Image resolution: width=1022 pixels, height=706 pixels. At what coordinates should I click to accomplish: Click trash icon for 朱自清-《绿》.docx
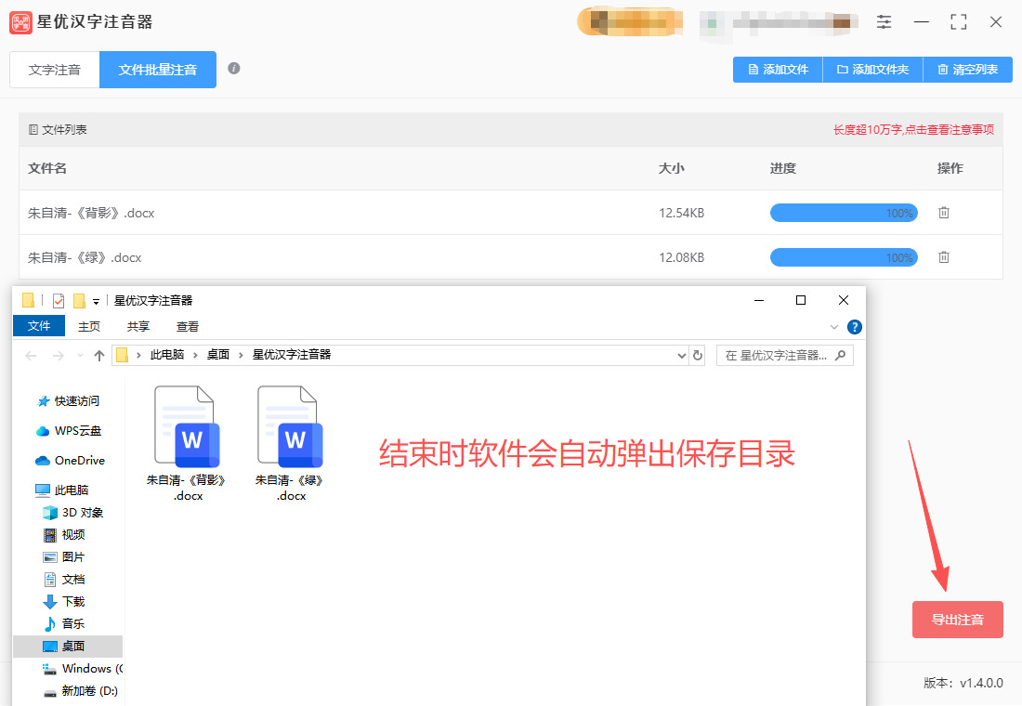pos(943,257)
